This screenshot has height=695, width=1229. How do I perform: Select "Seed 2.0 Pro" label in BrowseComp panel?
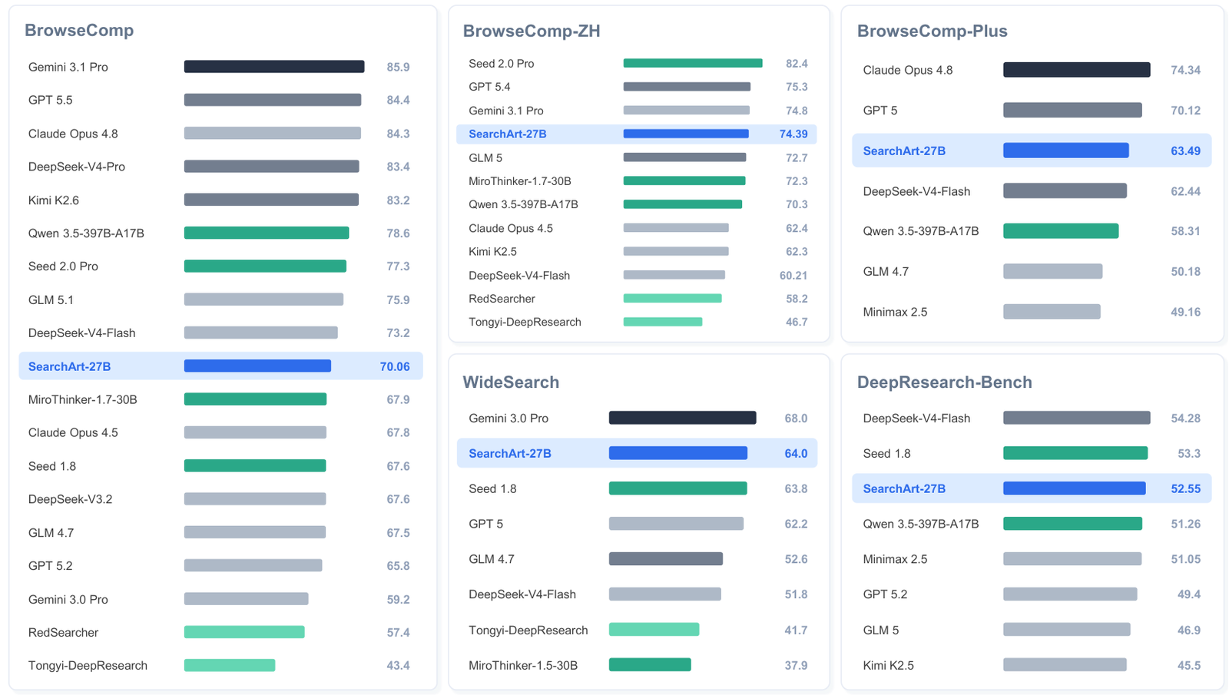(x=63, y=266)
